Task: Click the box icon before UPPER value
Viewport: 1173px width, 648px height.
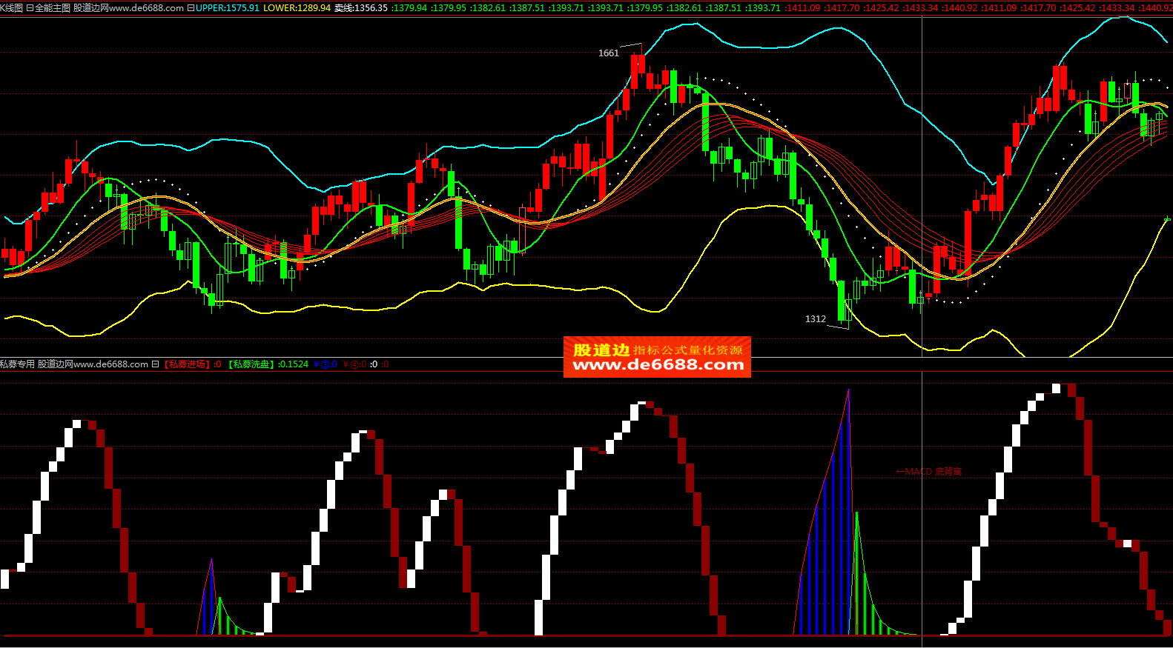Action: coord(191,8)
